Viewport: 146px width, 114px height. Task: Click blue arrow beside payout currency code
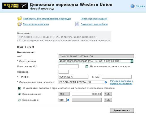(x=68, y=100)
